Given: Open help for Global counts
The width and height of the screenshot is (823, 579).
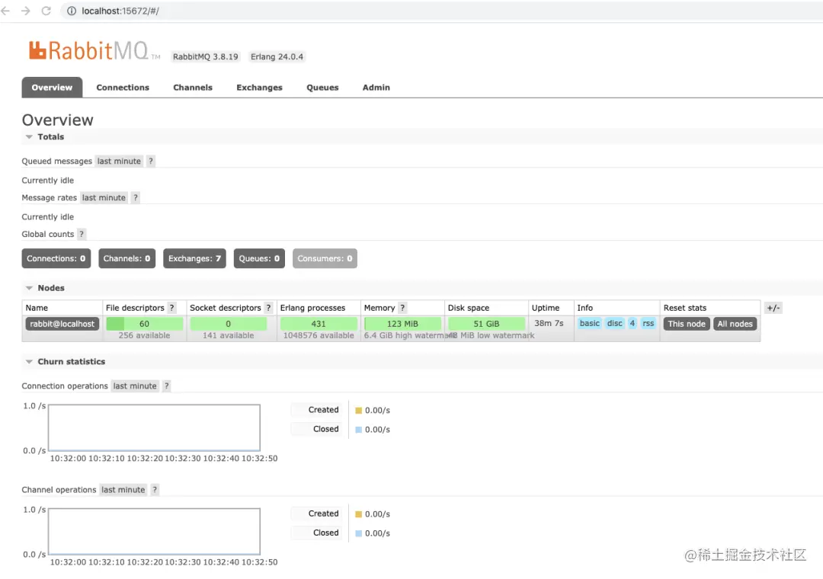Looking at the screenshot, I should click(82, 234).
